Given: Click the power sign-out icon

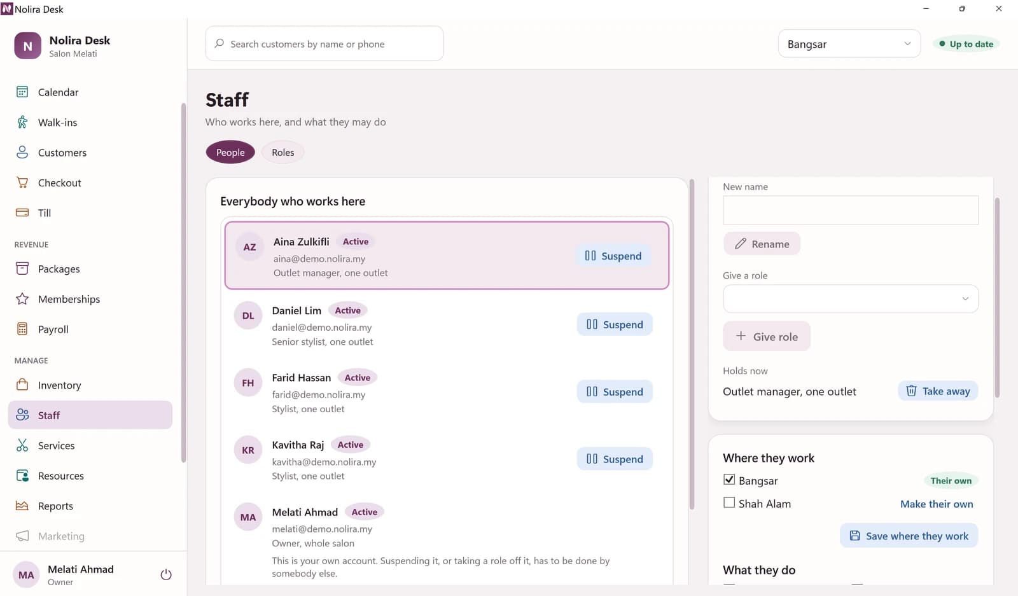Looking at the screenshot, I should pyautogui.click(x=166, y=574).
